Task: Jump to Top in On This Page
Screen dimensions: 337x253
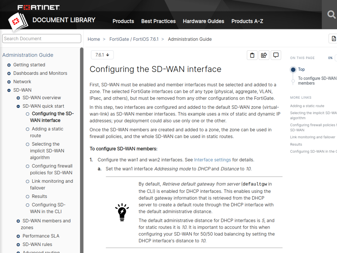Action: 301,70
